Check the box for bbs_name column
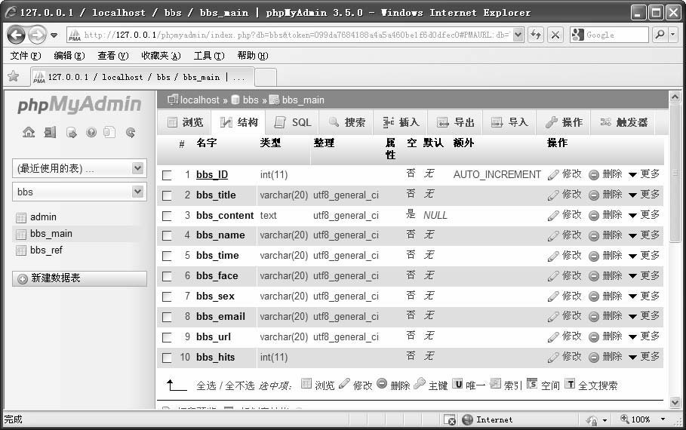The width and height of the screenshot is (686, 430). tap(167, 236)
